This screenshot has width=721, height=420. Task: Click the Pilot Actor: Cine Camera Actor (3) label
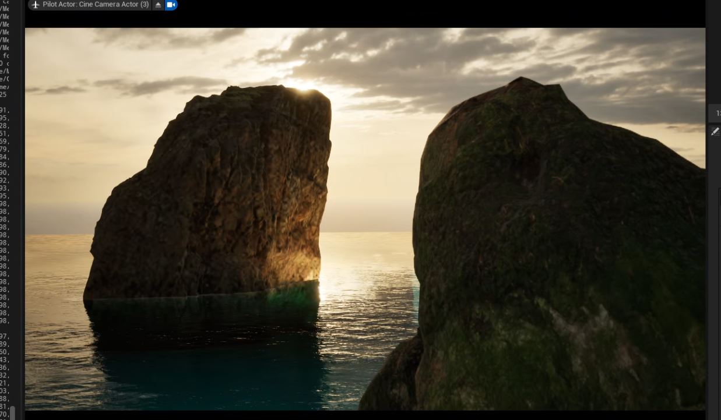[x=96, y=5]
